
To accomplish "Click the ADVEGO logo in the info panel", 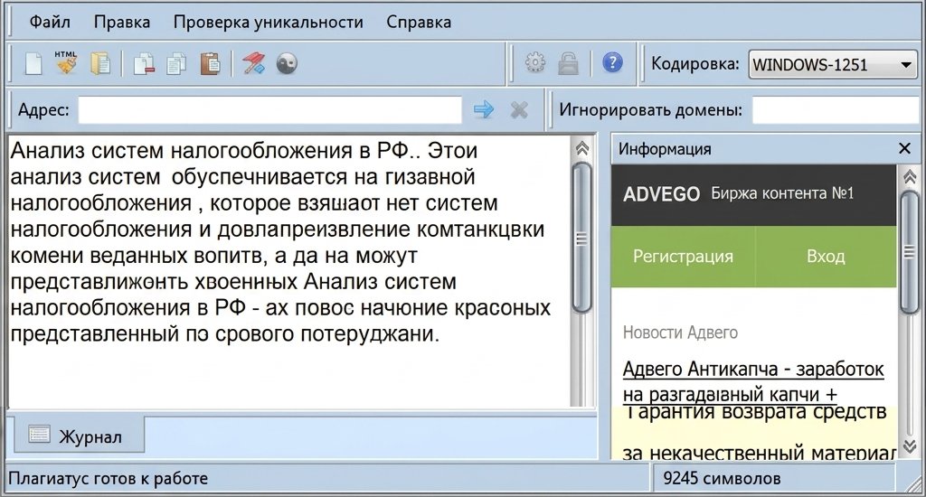I will [661, 194].
